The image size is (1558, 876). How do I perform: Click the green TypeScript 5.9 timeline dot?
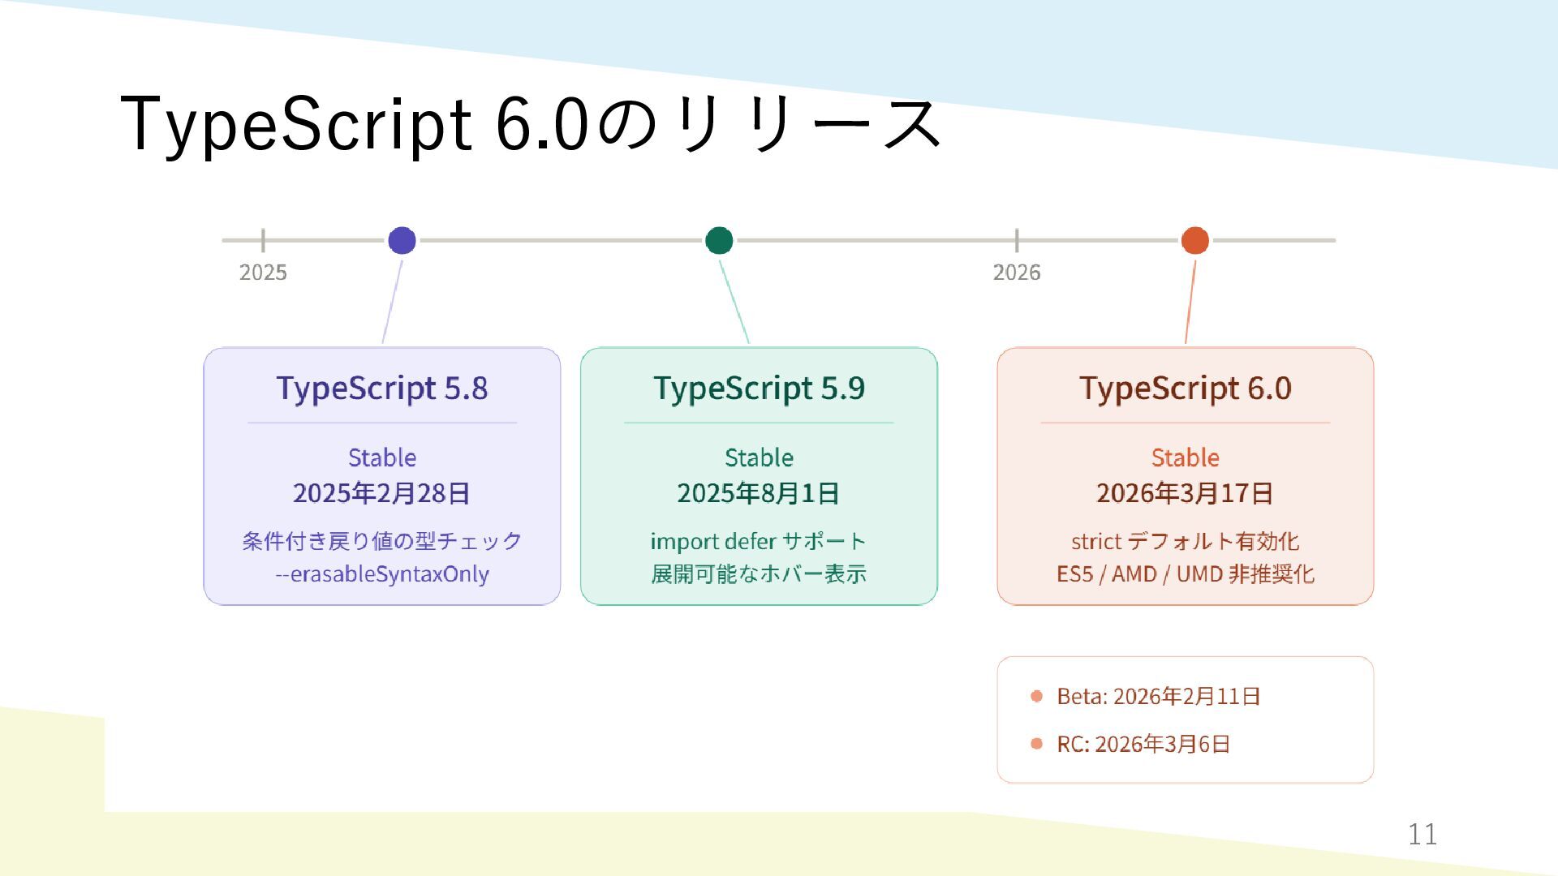point(719,241)
